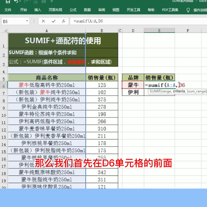
Task: Select column A header
Action: click(47, 31)
